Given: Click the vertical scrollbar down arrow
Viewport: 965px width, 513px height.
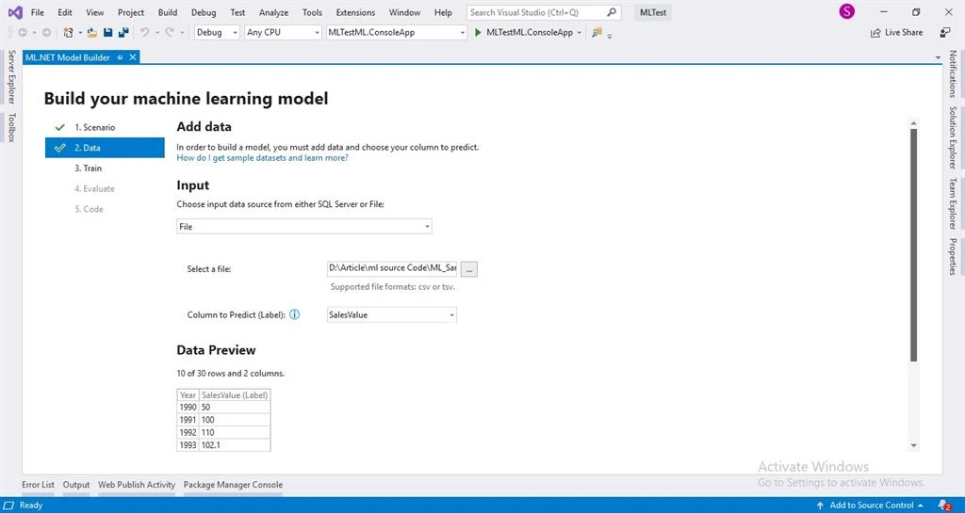Looking at the screenshot, I should click(913, 445).
